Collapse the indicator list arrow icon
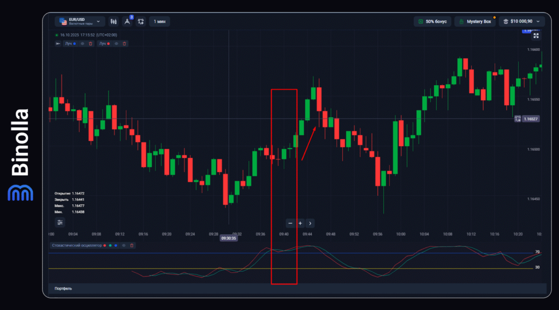This screenshot has height=310, width=559. click(58, 43)
